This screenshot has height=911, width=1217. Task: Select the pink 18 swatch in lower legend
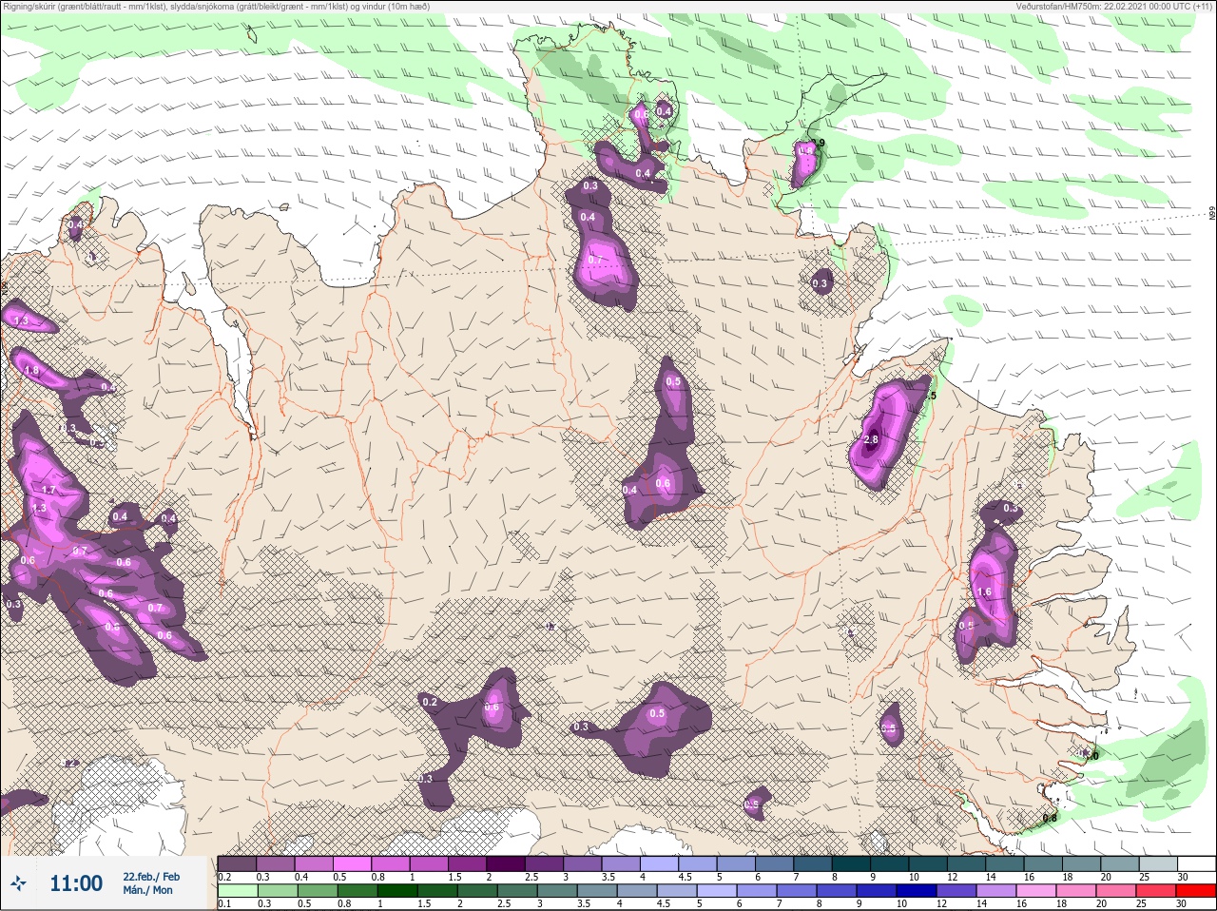click(x=1076, y=892)
